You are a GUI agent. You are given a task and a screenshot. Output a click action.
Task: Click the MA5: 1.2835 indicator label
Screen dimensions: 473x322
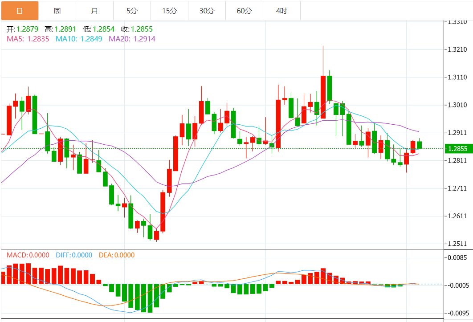[x=28, y=39]
